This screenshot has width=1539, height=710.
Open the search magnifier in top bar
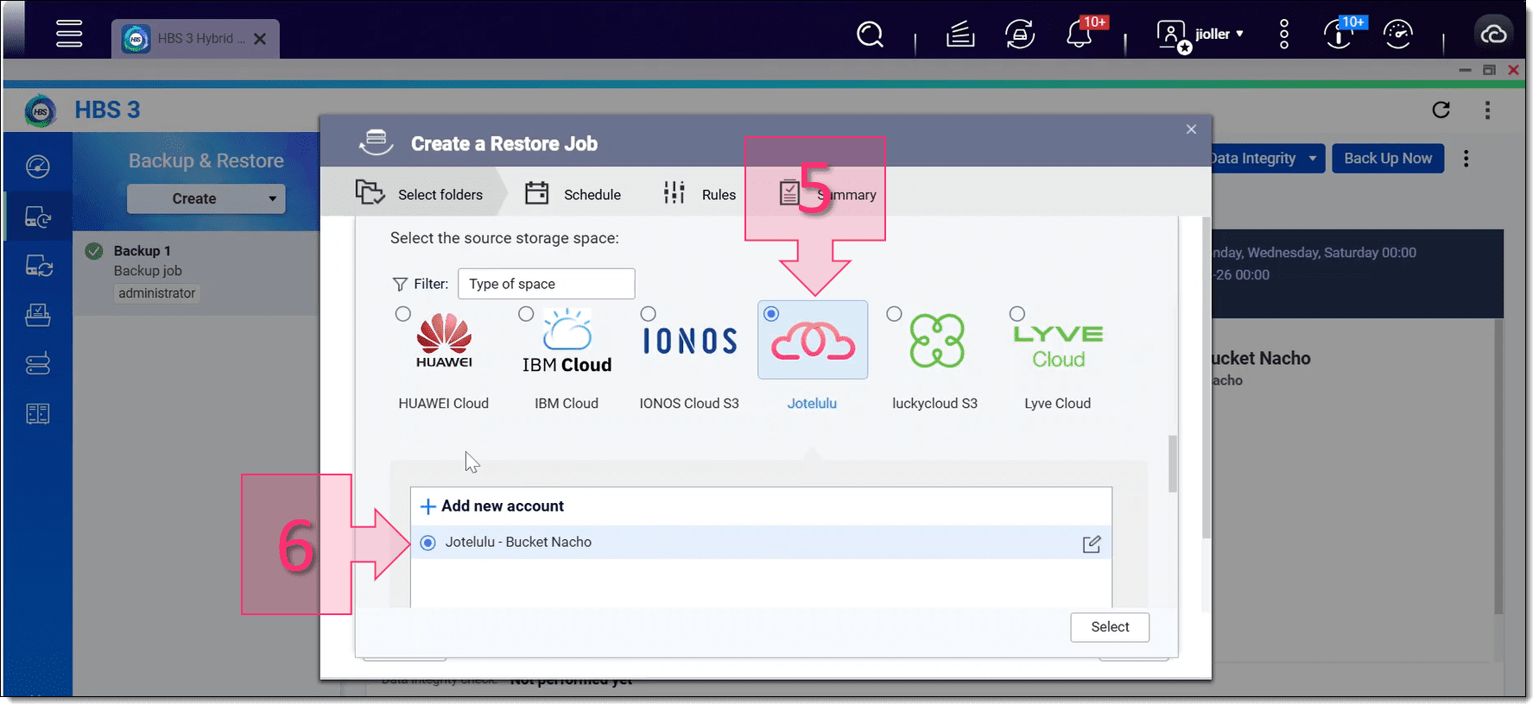870,35
